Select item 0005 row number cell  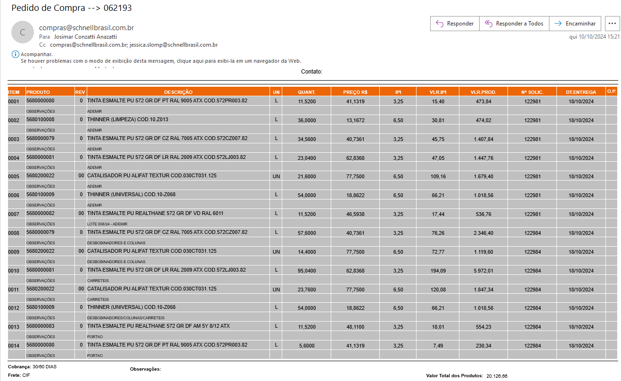tap(14, 176)
